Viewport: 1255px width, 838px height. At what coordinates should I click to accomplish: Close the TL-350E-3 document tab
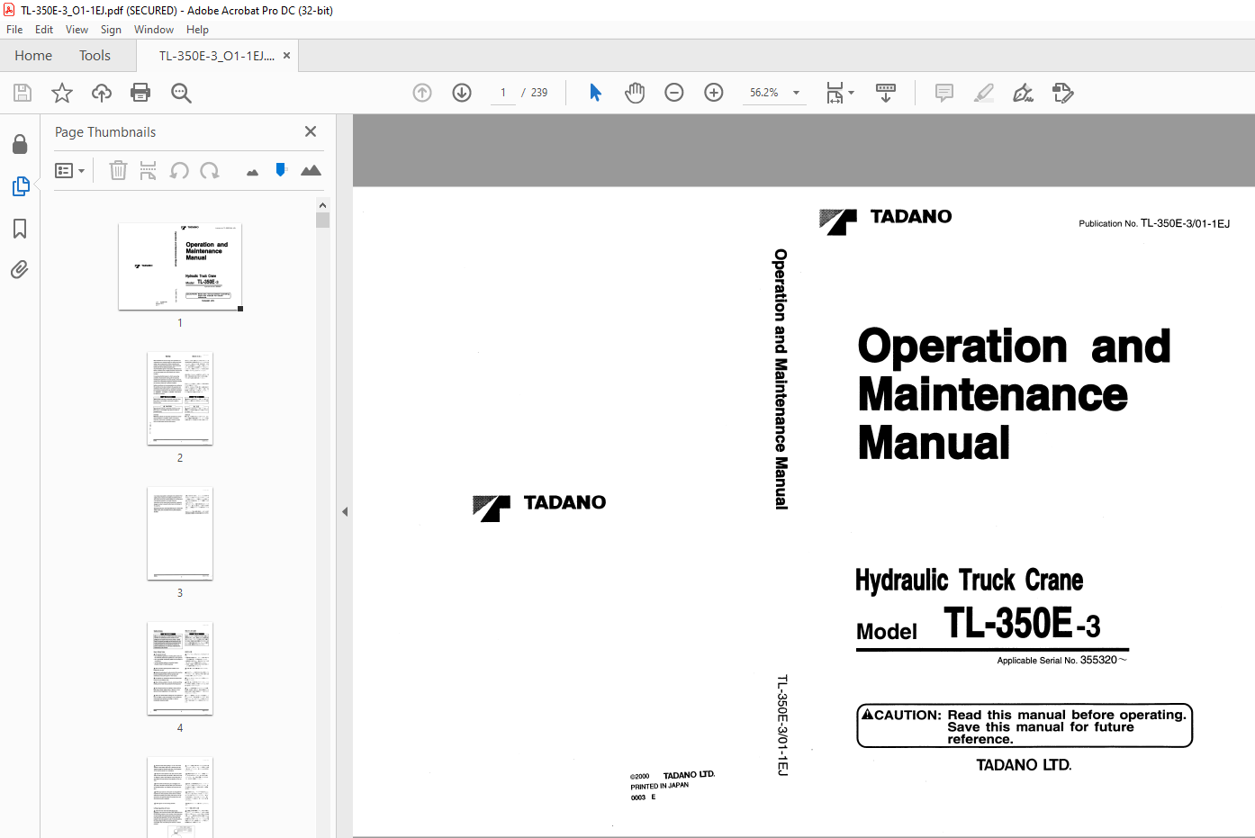[286, 56]
